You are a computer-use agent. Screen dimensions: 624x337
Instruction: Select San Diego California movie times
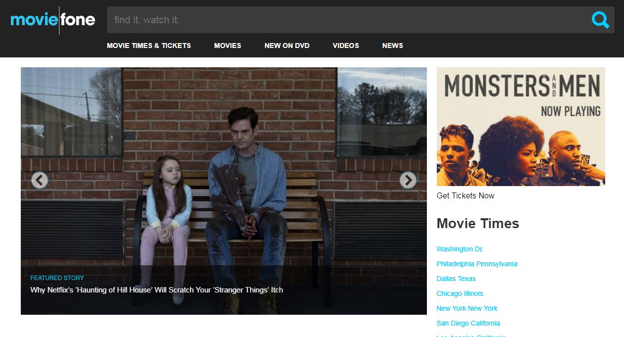pos(468,323)
